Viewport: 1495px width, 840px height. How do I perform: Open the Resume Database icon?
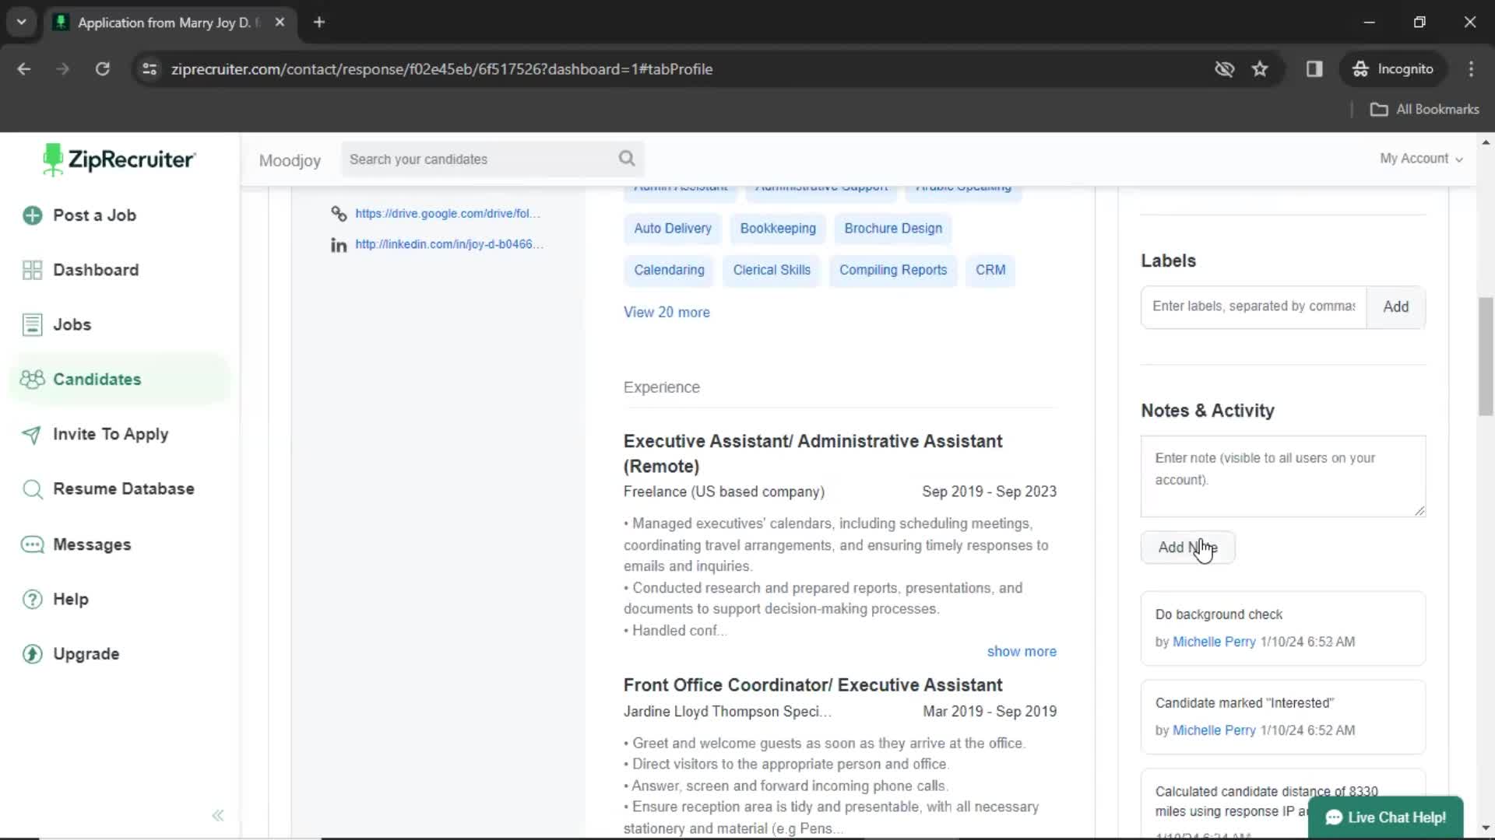pyautogui.click(x=31, y=489)
